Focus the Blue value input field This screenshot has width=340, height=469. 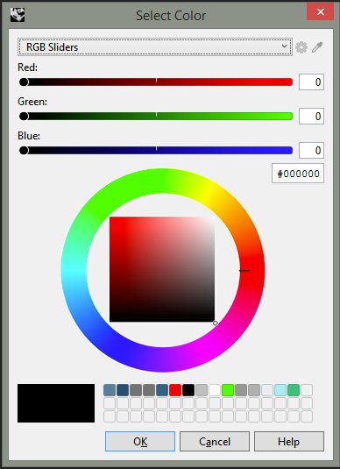311,150
